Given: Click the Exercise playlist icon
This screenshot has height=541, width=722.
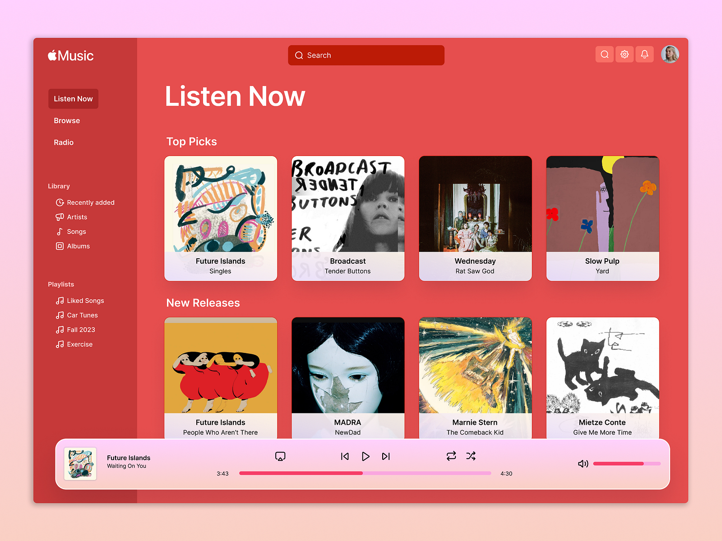Looking at the screenshot, I should [60, 344].
